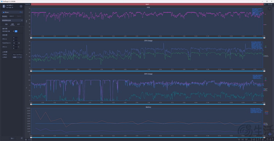Toggle the Render legend in GPU chart
The width and height of the screenshot is (274, 141).
point(266,89)
